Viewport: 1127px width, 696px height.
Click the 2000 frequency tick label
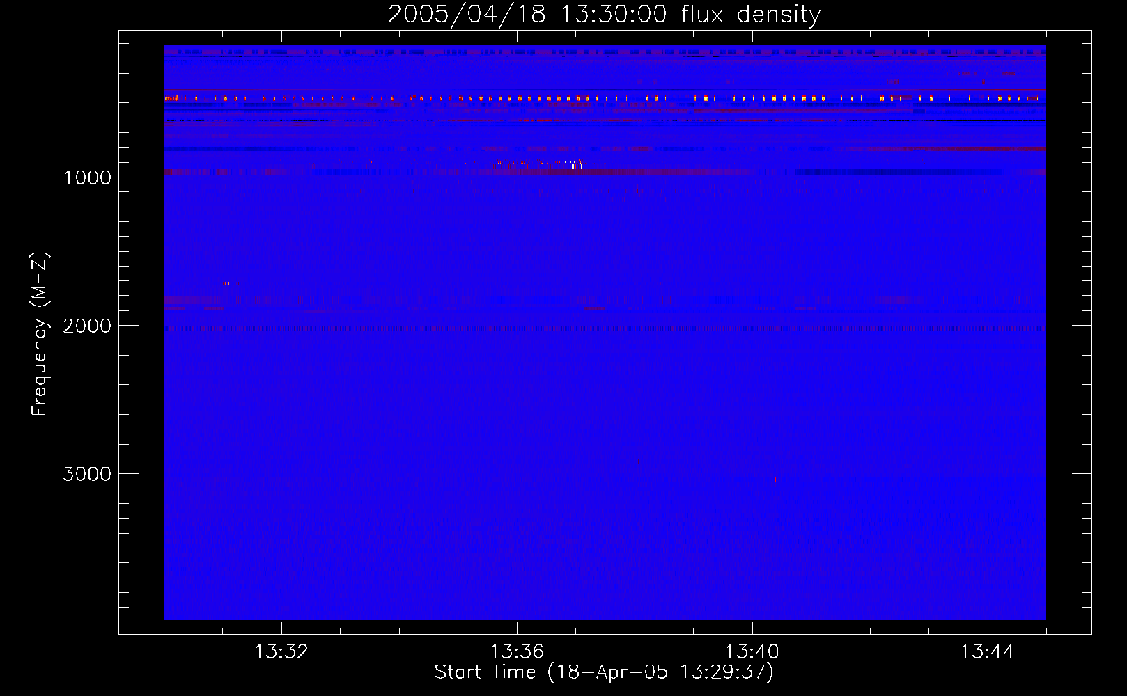[87, 326]
